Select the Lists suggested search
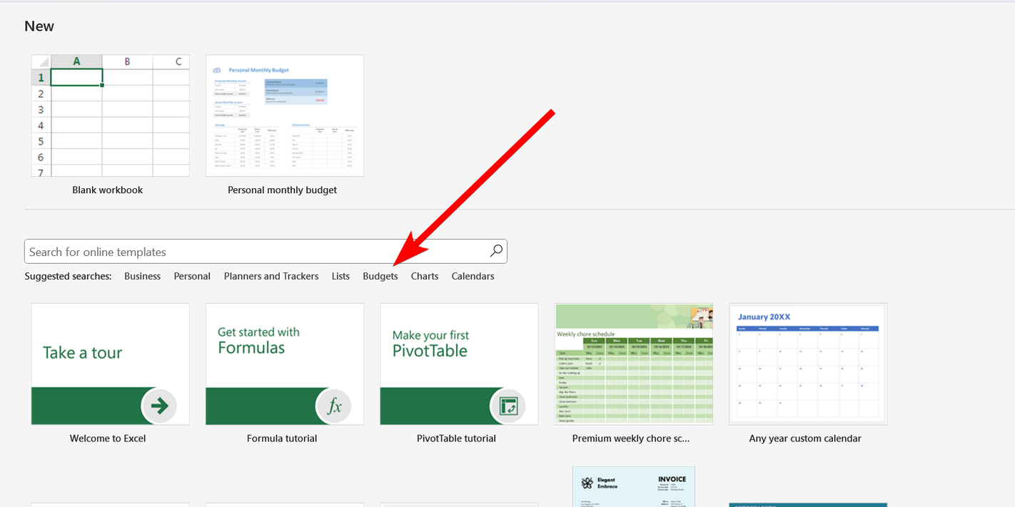The height and width of the screenshot is (507, 1015). point(340,277)
